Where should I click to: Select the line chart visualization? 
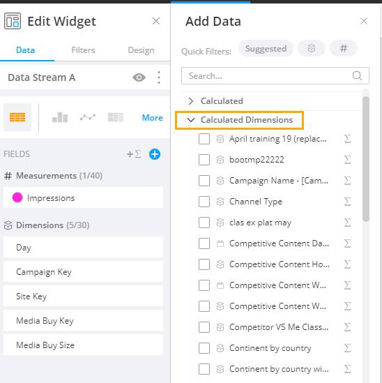[88, 117]
